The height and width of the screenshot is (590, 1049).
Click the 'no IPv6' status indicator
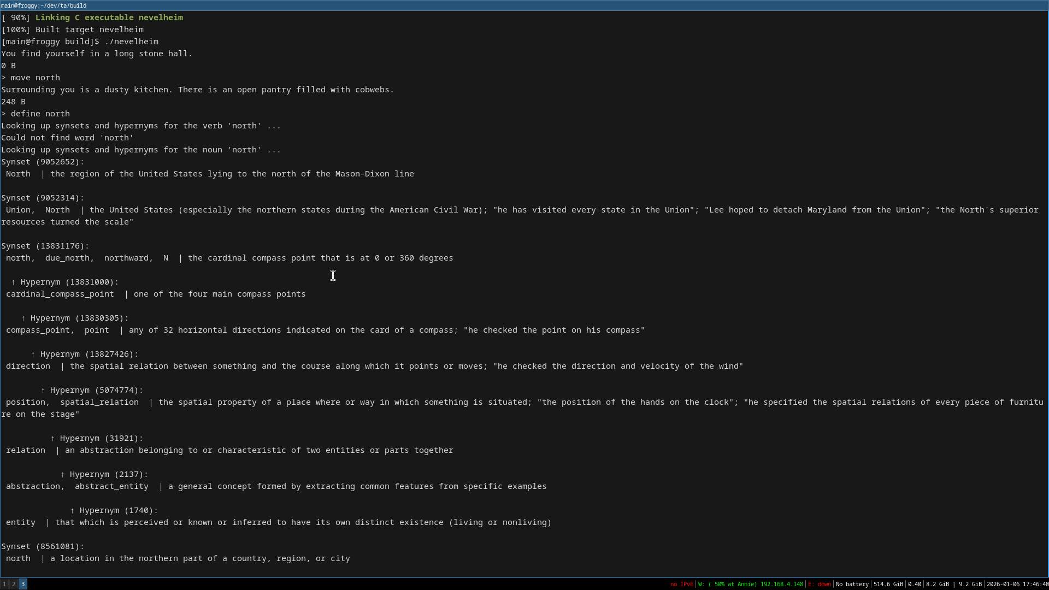pos(681,584)
